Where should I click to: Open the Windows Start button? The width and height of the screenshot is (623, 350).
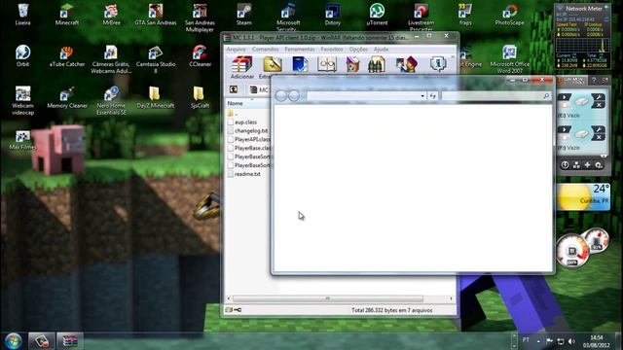(13, 341)
